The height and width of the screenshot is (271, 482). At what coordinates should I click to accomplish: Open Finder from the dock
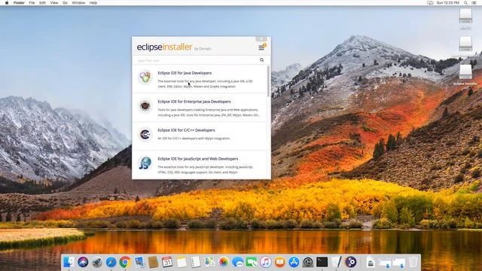click(69, 262)
